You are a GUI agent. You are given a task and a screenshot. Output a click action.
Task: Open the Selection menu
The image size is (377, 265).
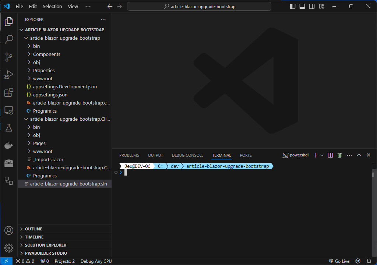point(52,7)
